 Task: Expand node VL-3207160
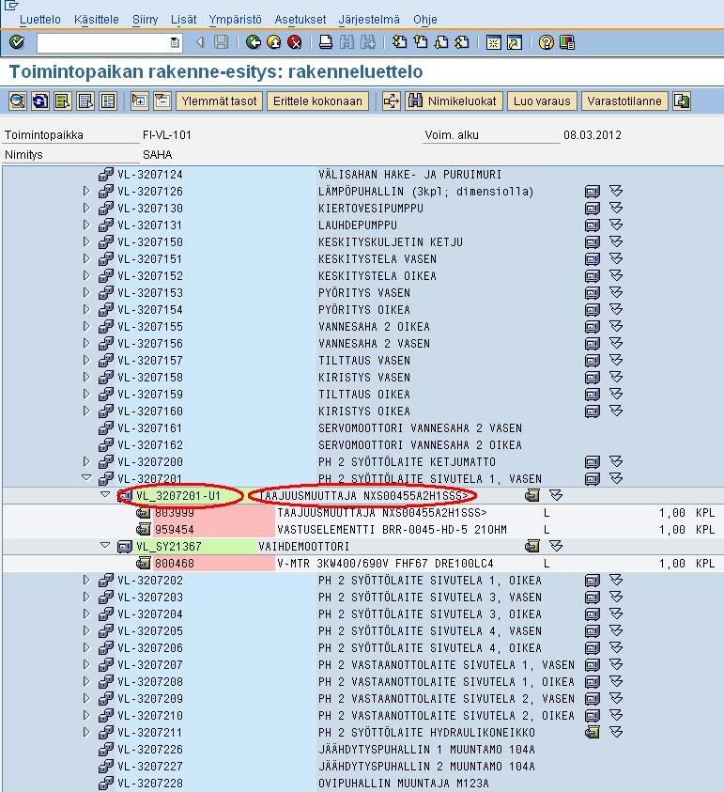85,411
